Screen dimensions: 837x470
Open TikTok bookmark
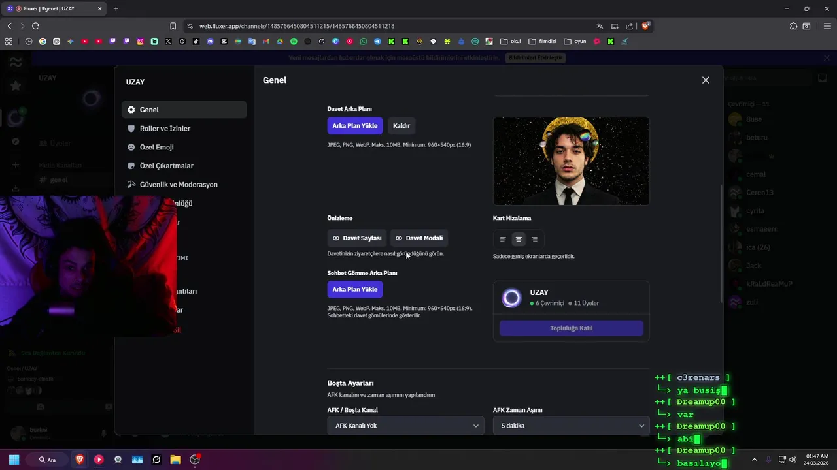196,41
